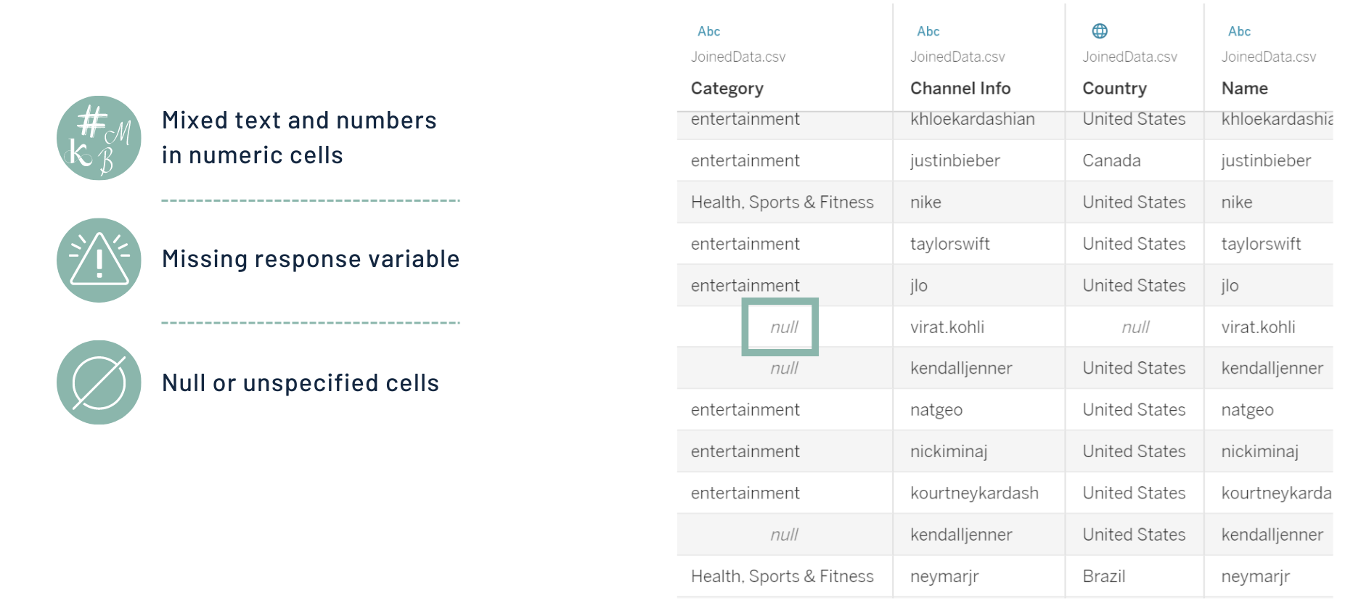
Task: Select the Category column header
Action: [x=727, y=89]
